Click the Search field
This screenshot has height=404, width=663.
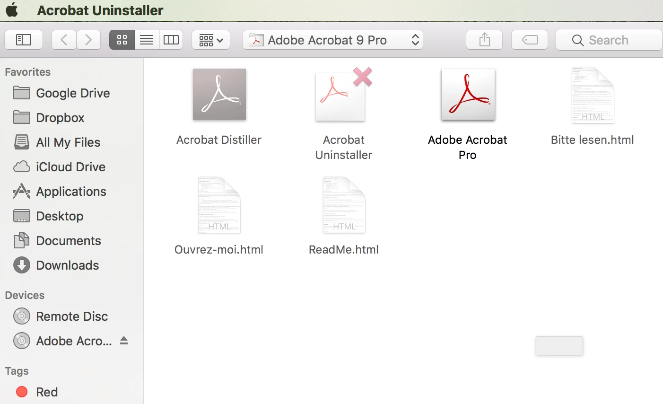point(609,40)
